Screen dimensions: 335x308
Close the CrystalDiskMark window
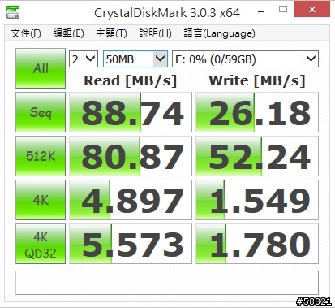(x=311, y=10)
